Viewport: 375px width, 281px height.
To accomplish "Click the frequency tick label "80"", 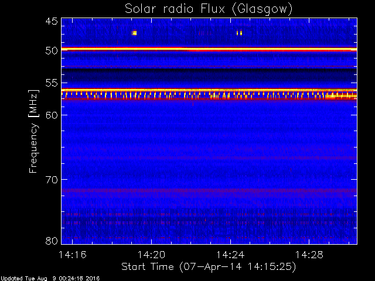I will click(52, 241).
